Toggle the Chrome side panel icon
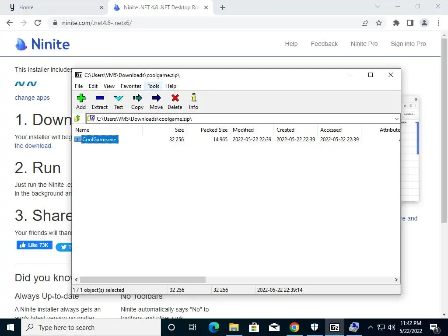 410,23
